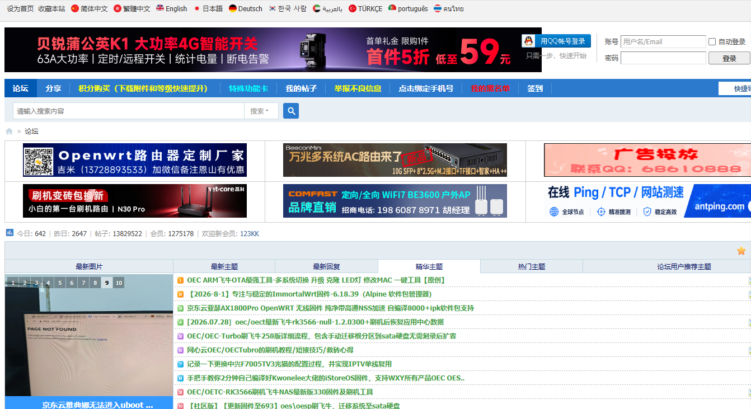Open the 飞牛rk3566-null-1.2.0300 thread

point(315,322)
